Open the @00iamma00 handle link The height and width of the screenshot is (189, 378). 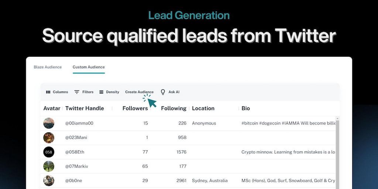[x=79, y=123]
